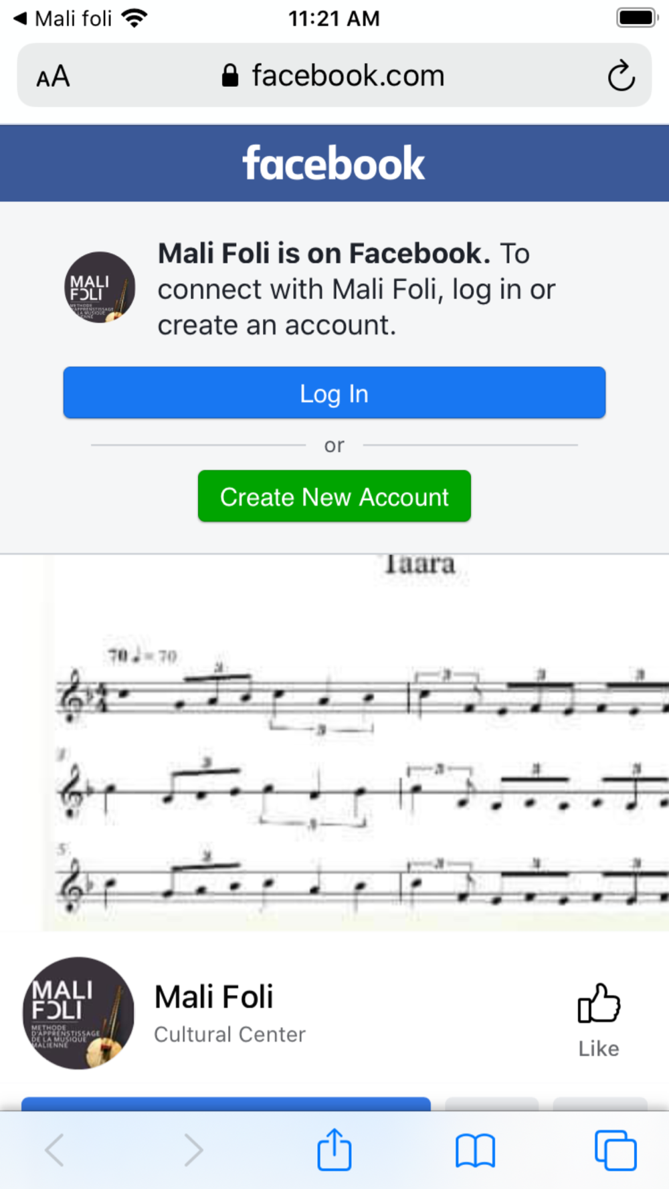Viewport: 669px width, 1189px height.
Task: Open the Taara sheet music cover photo
Action: (x=334, y=742)
